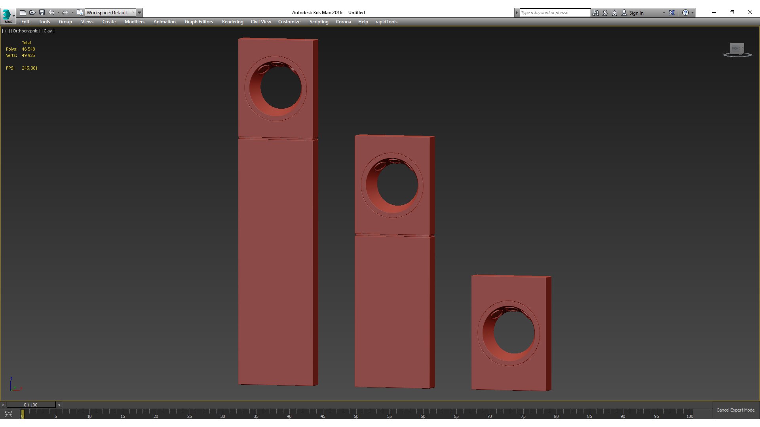This screenshot has width=760, height=427.
Task: Open the 3ds Max application menu
Action: (8, 15)
